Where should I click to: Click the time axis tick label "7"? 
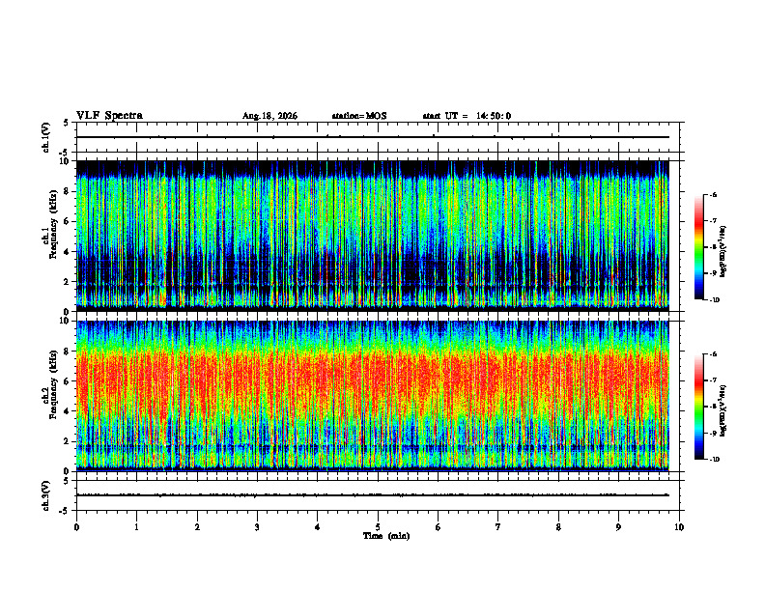(498, 527)
